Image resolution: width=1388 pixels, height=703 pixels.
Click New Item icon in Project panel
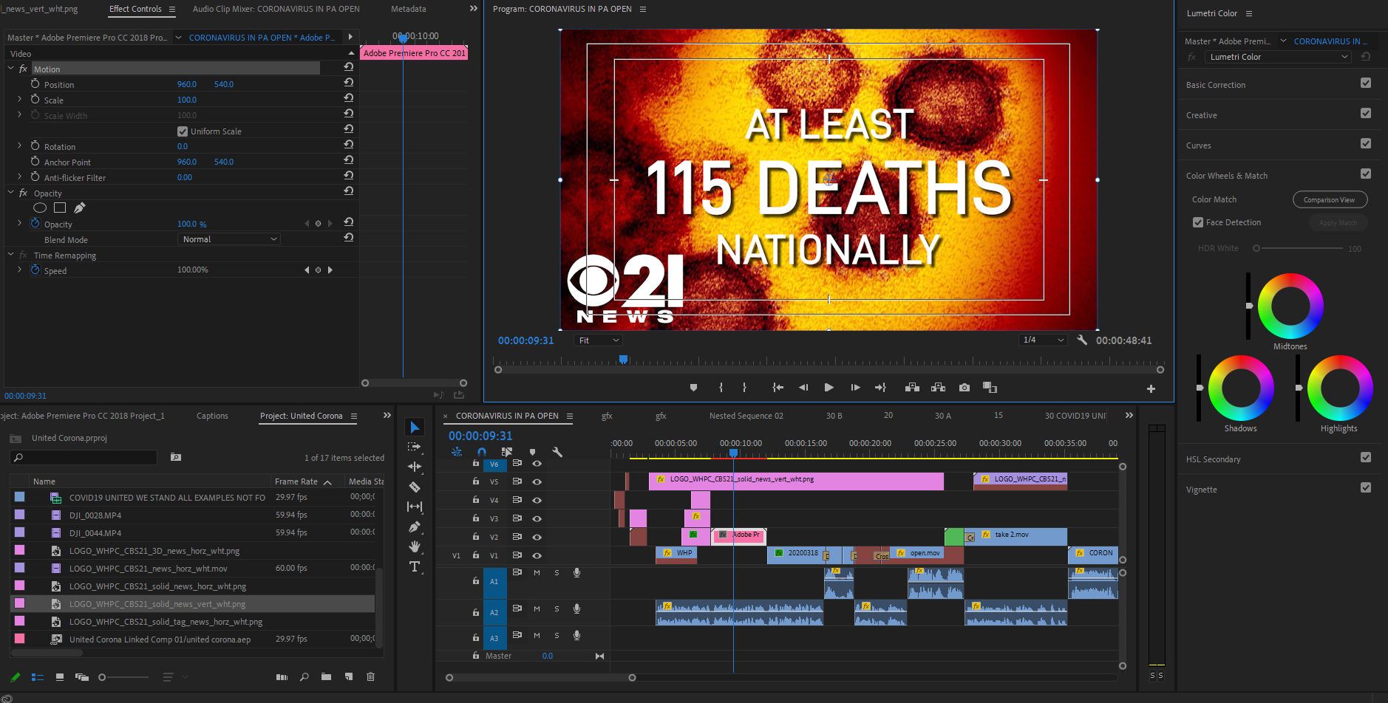349,677
